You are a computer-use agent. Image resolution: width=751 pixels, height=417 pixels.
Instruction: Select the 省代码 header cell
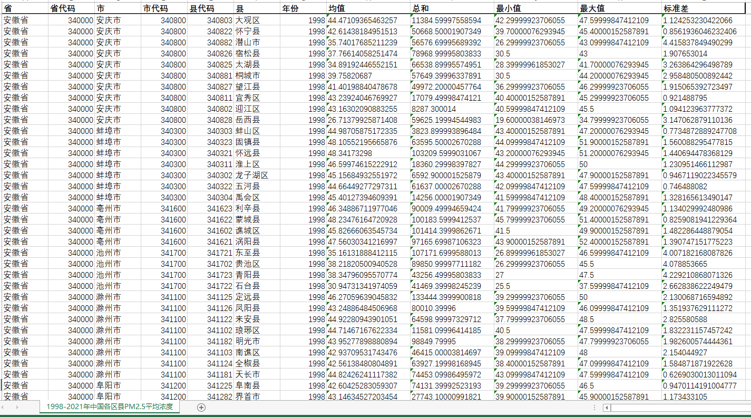72,9
